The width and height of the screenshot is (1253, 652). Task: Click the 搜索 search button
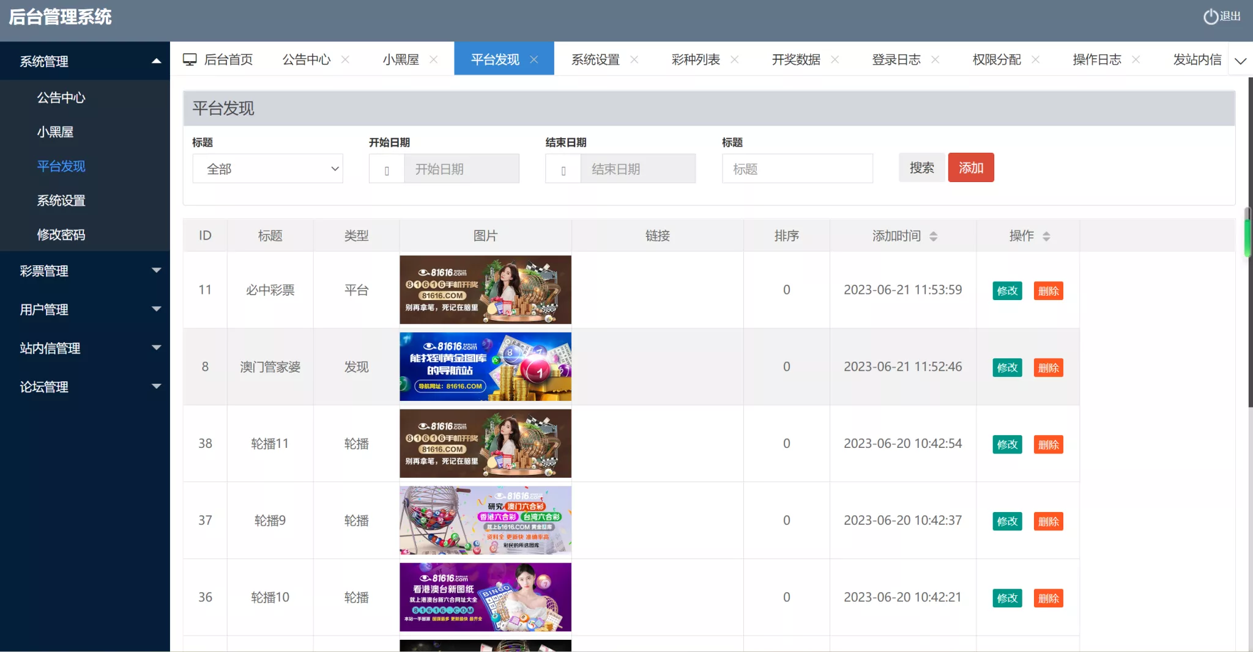point(921,167)
